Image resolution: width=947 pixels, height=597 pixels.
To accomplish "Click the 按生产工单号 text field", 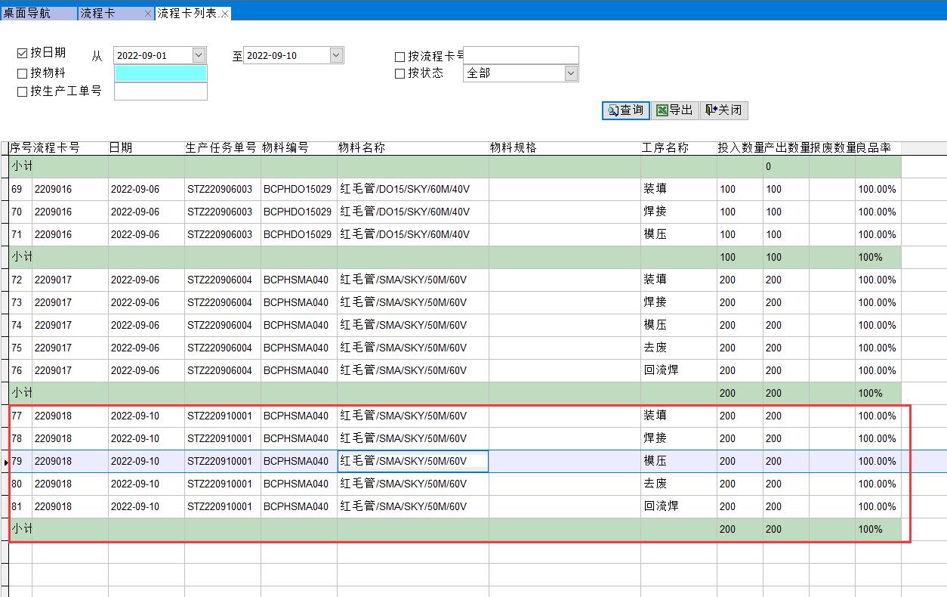I will 160,91.
